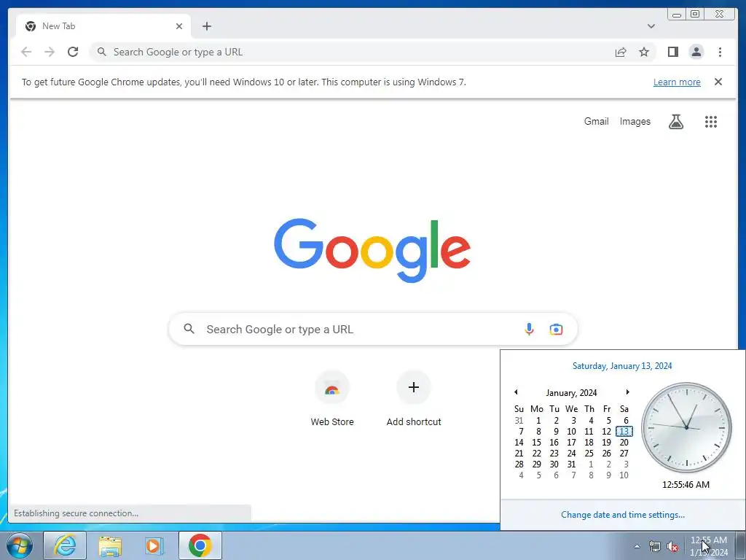Search by image with the camera icon

tap(556, 329)
